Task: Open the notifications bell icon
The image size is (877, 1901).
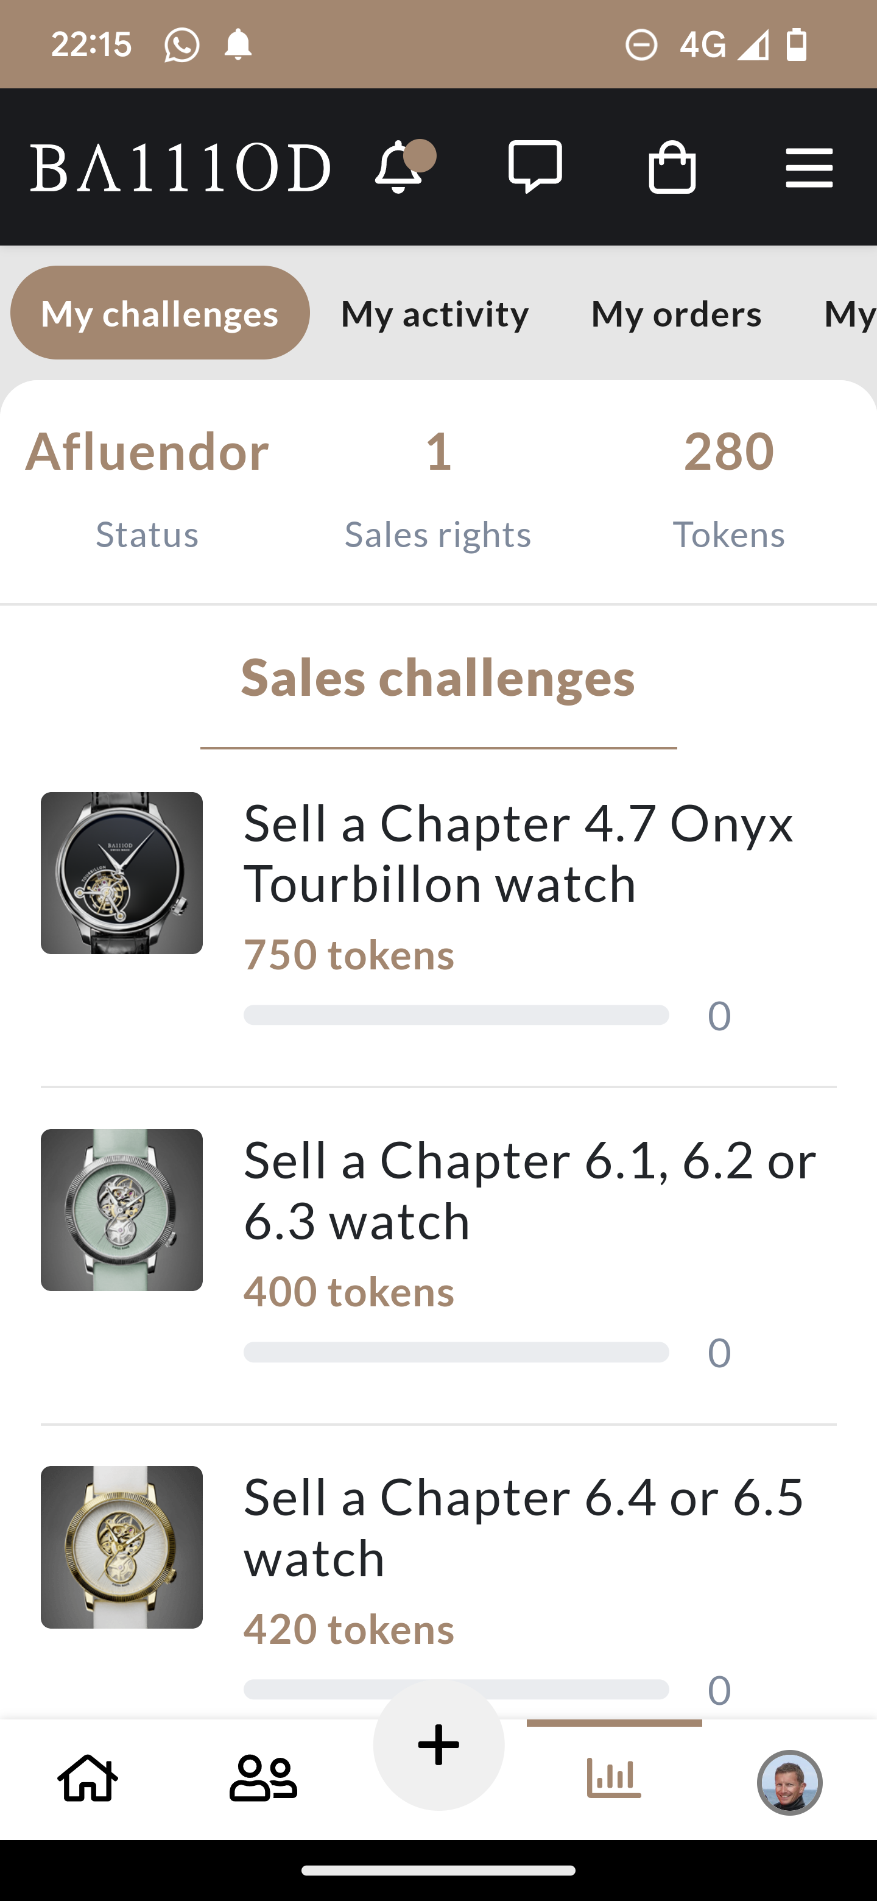Action: pos(400,167)
